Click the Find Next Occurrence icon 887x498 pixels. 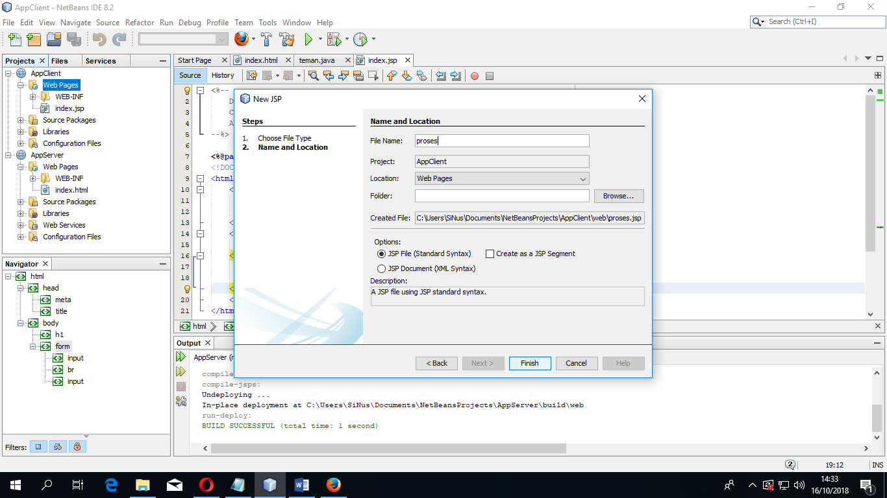[344, 75]
